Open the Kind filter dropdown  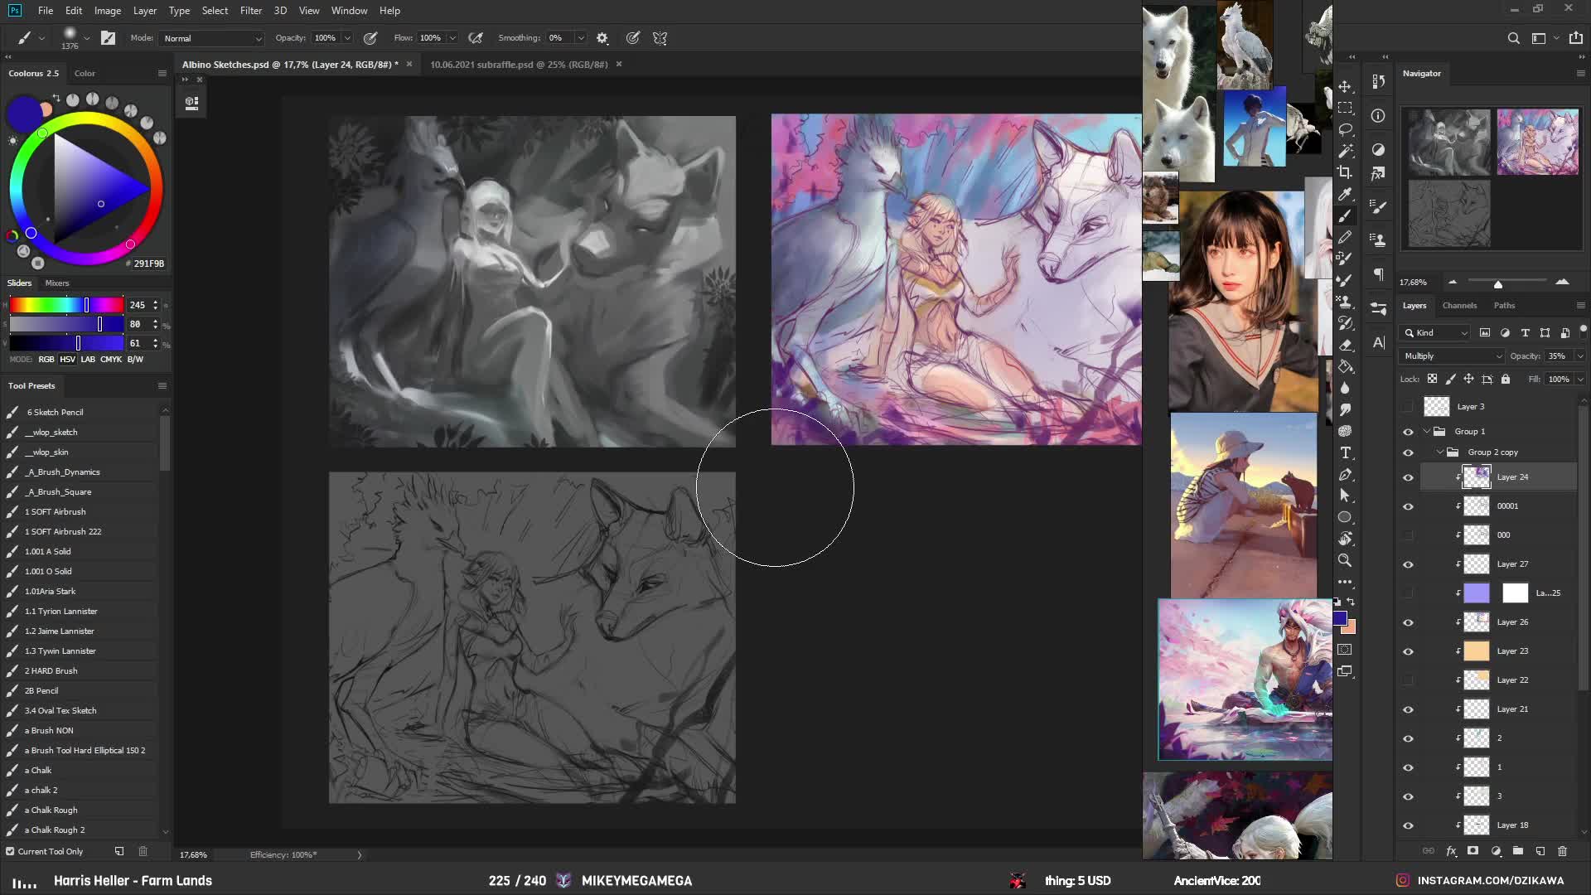[x=1436, y=332]
